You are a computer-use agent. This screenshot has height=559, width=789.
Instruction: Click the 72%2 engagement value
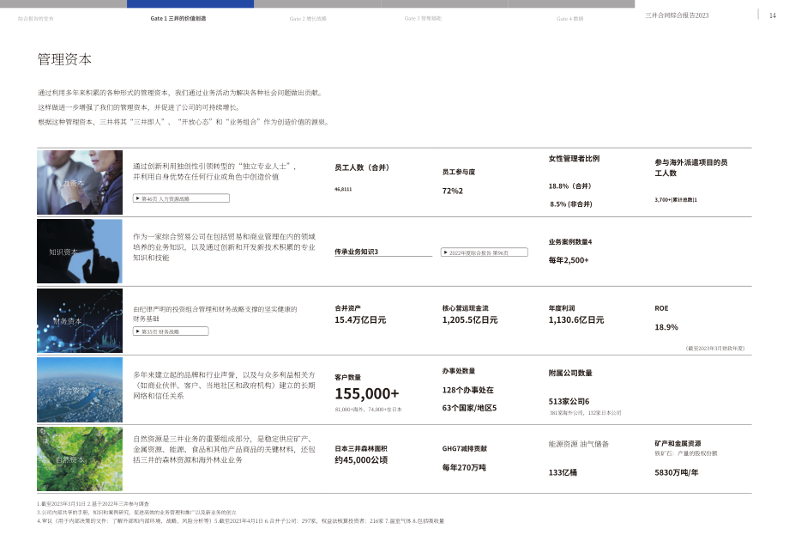pyautogui.click(x=452, y=191)
